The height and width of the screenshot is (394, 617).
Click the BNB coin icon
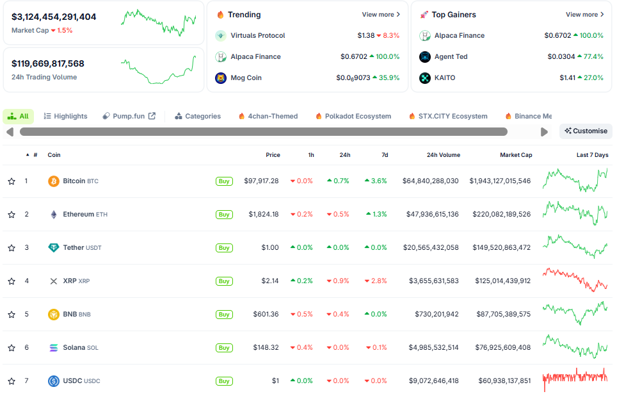54,315
